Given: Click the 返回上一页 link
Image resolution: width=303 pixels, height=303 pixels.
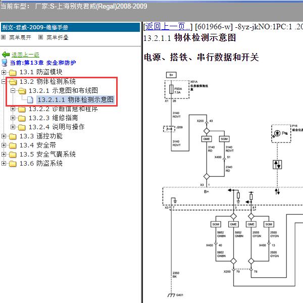Looking at the screenshot, I should [x=167, y=26].
